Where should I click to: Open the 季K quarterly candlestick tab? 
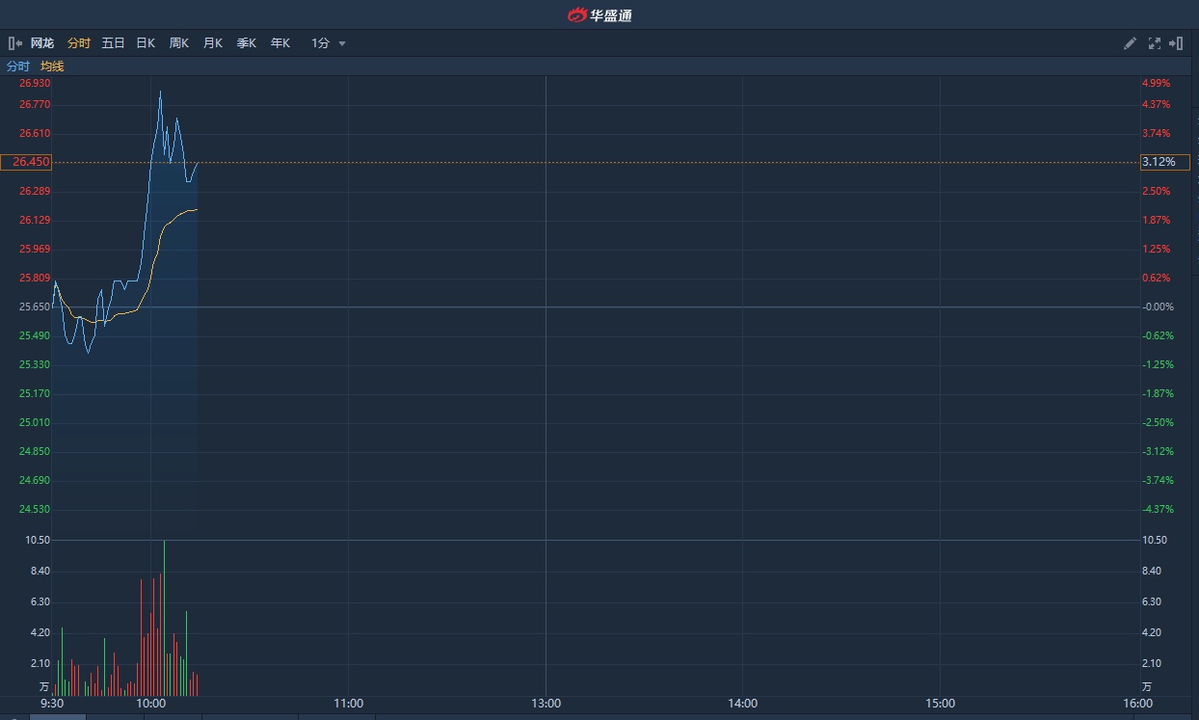247,43
